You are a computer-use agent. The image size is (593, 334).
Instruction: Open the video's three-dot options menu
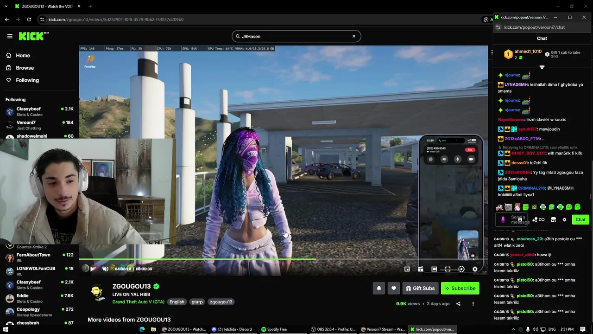(x=473, y=304)
